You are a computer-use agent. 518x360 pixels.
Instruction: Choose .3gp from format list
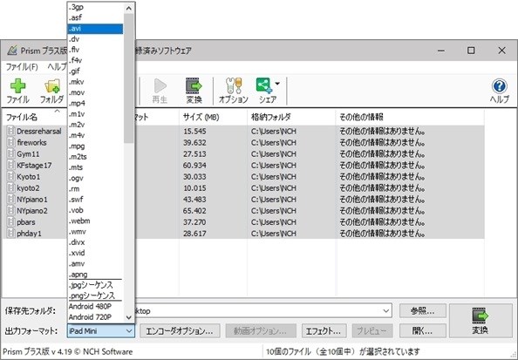point(95,7)
